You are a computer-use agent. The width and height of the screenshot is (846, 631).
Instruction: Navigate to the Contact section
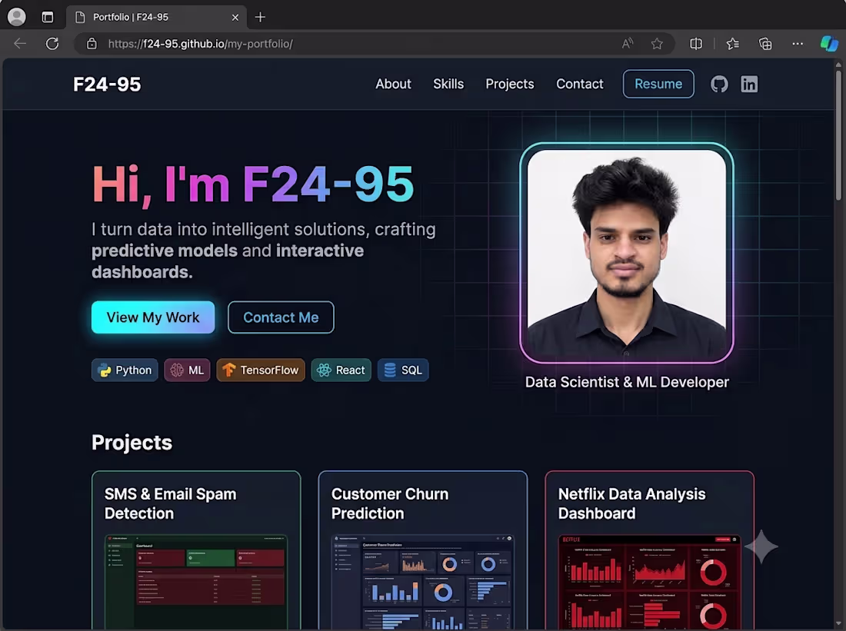coord(580,84)
